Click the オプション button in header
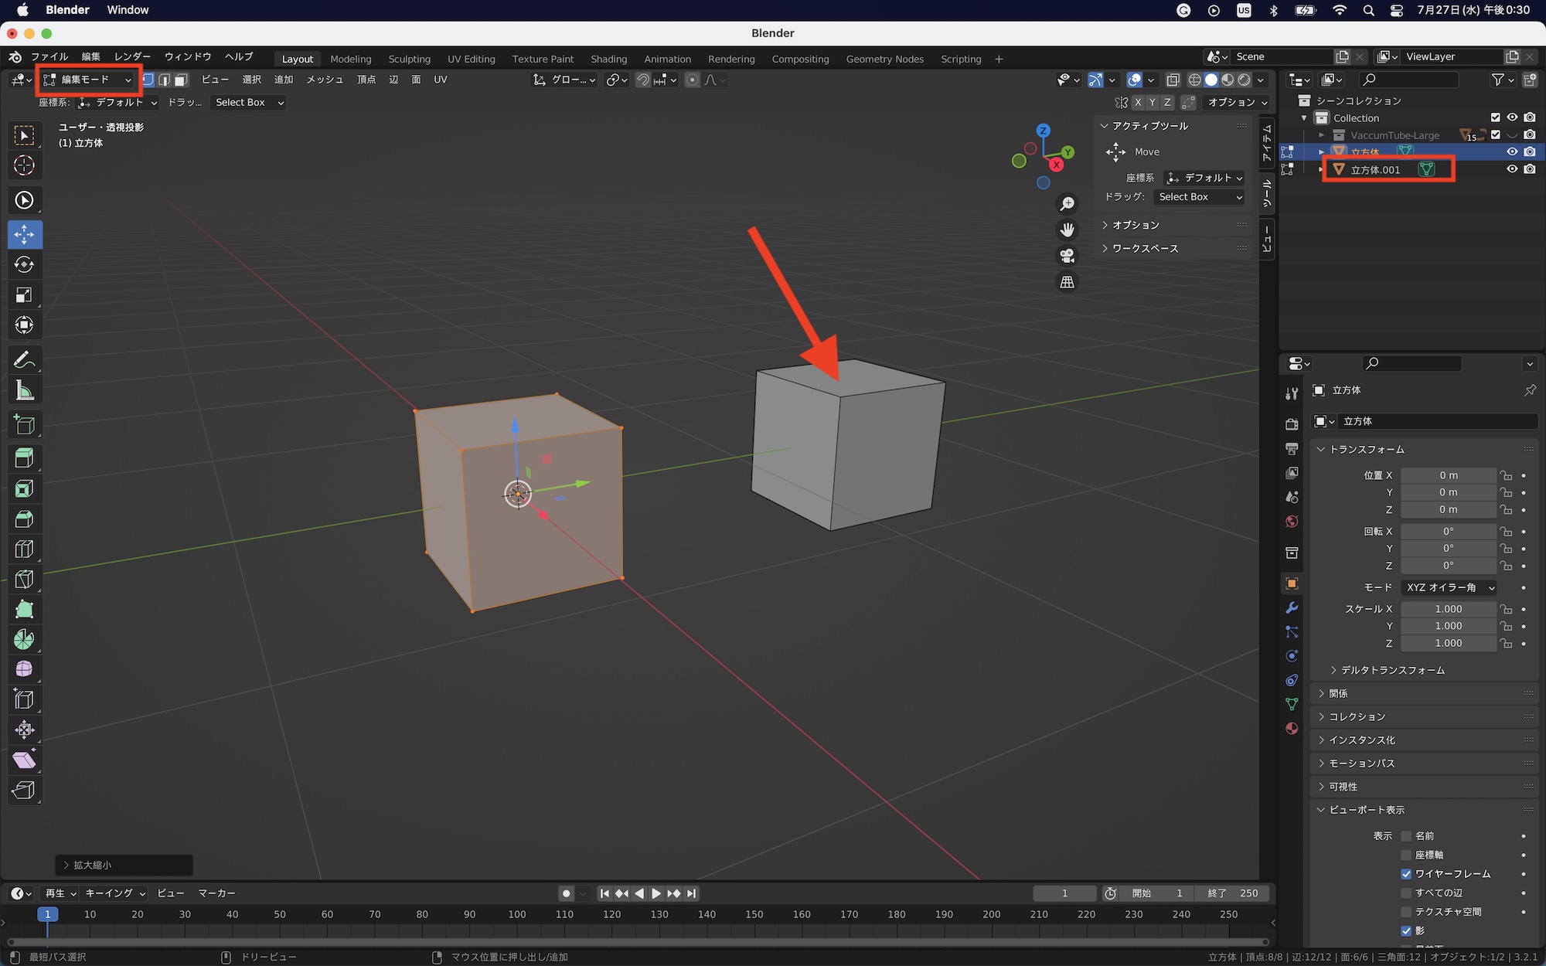Image resolution: width=1546 pixels, height=966 pixels. (1237, 102)
